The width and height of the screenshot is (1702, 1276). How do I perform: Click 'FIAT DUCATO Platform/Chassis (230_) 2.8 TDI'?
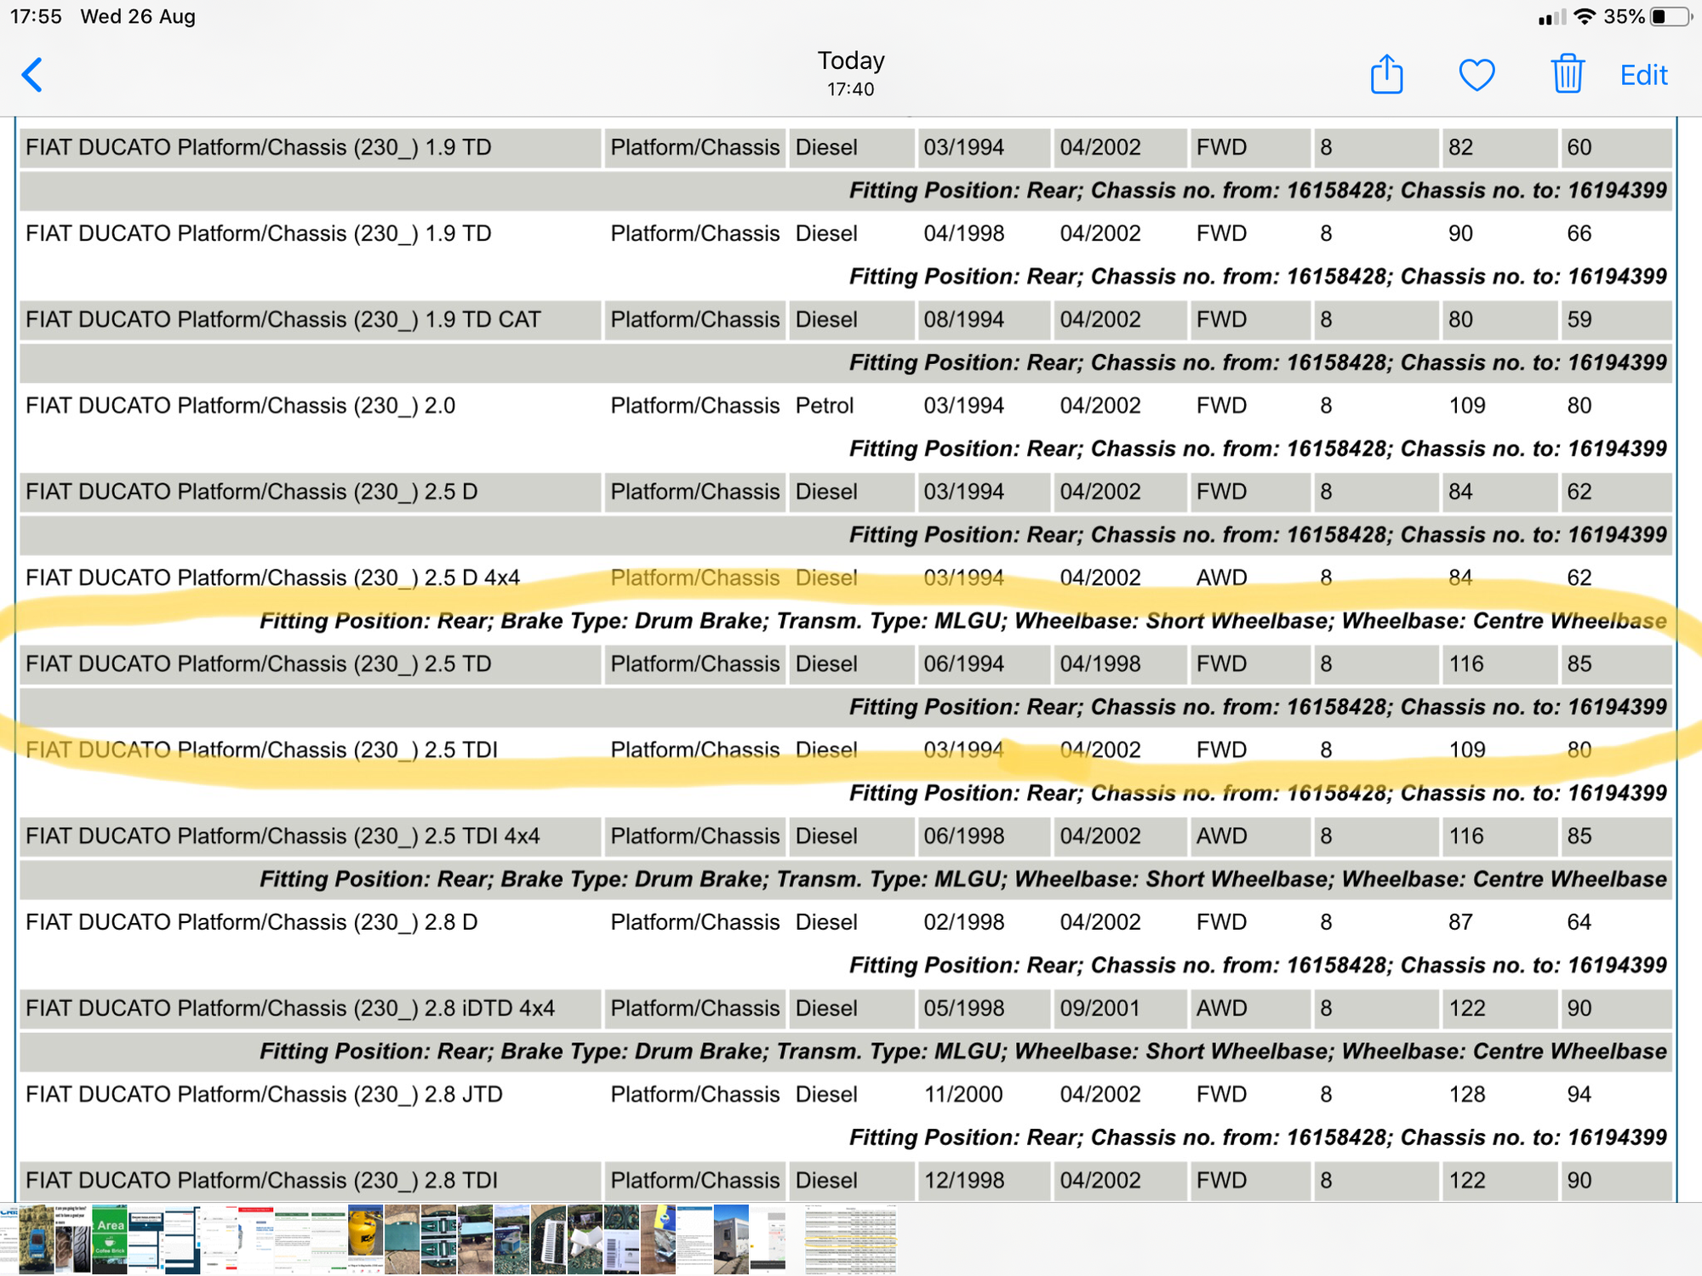(262, 1181)
